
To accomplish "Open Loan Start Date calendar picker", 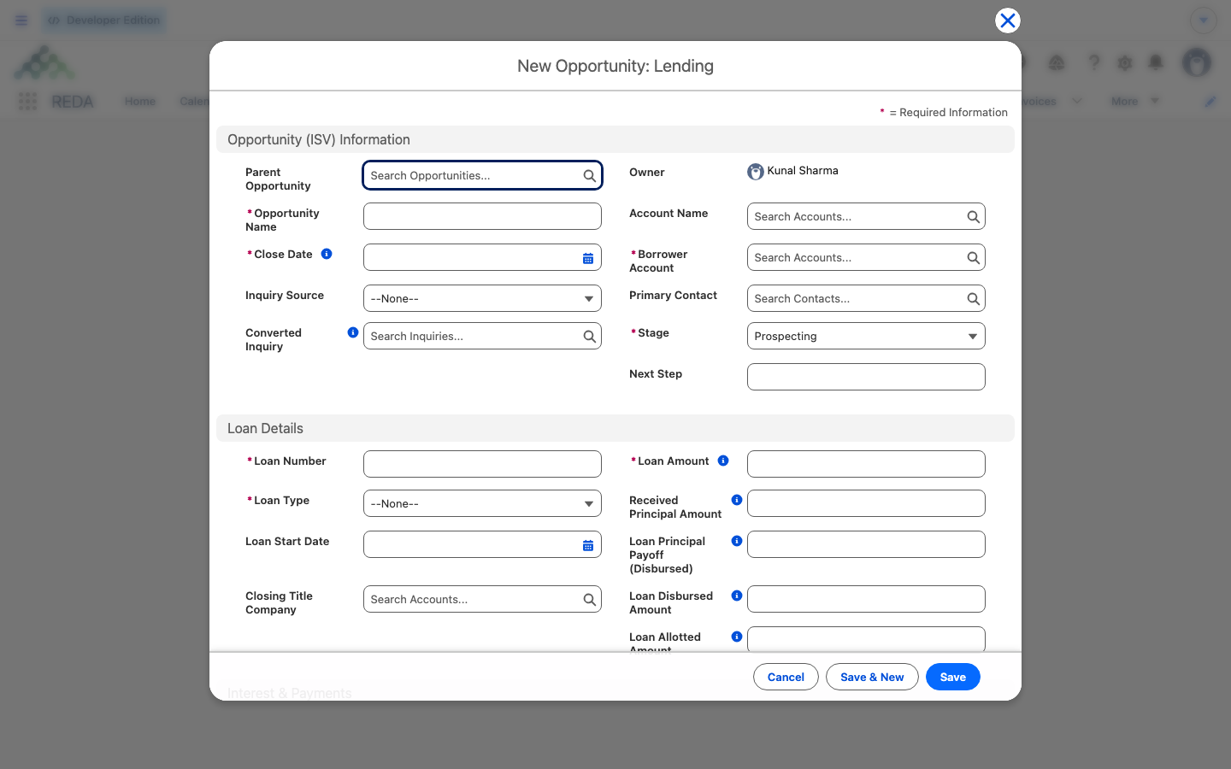I will click(x=588, y=545).
